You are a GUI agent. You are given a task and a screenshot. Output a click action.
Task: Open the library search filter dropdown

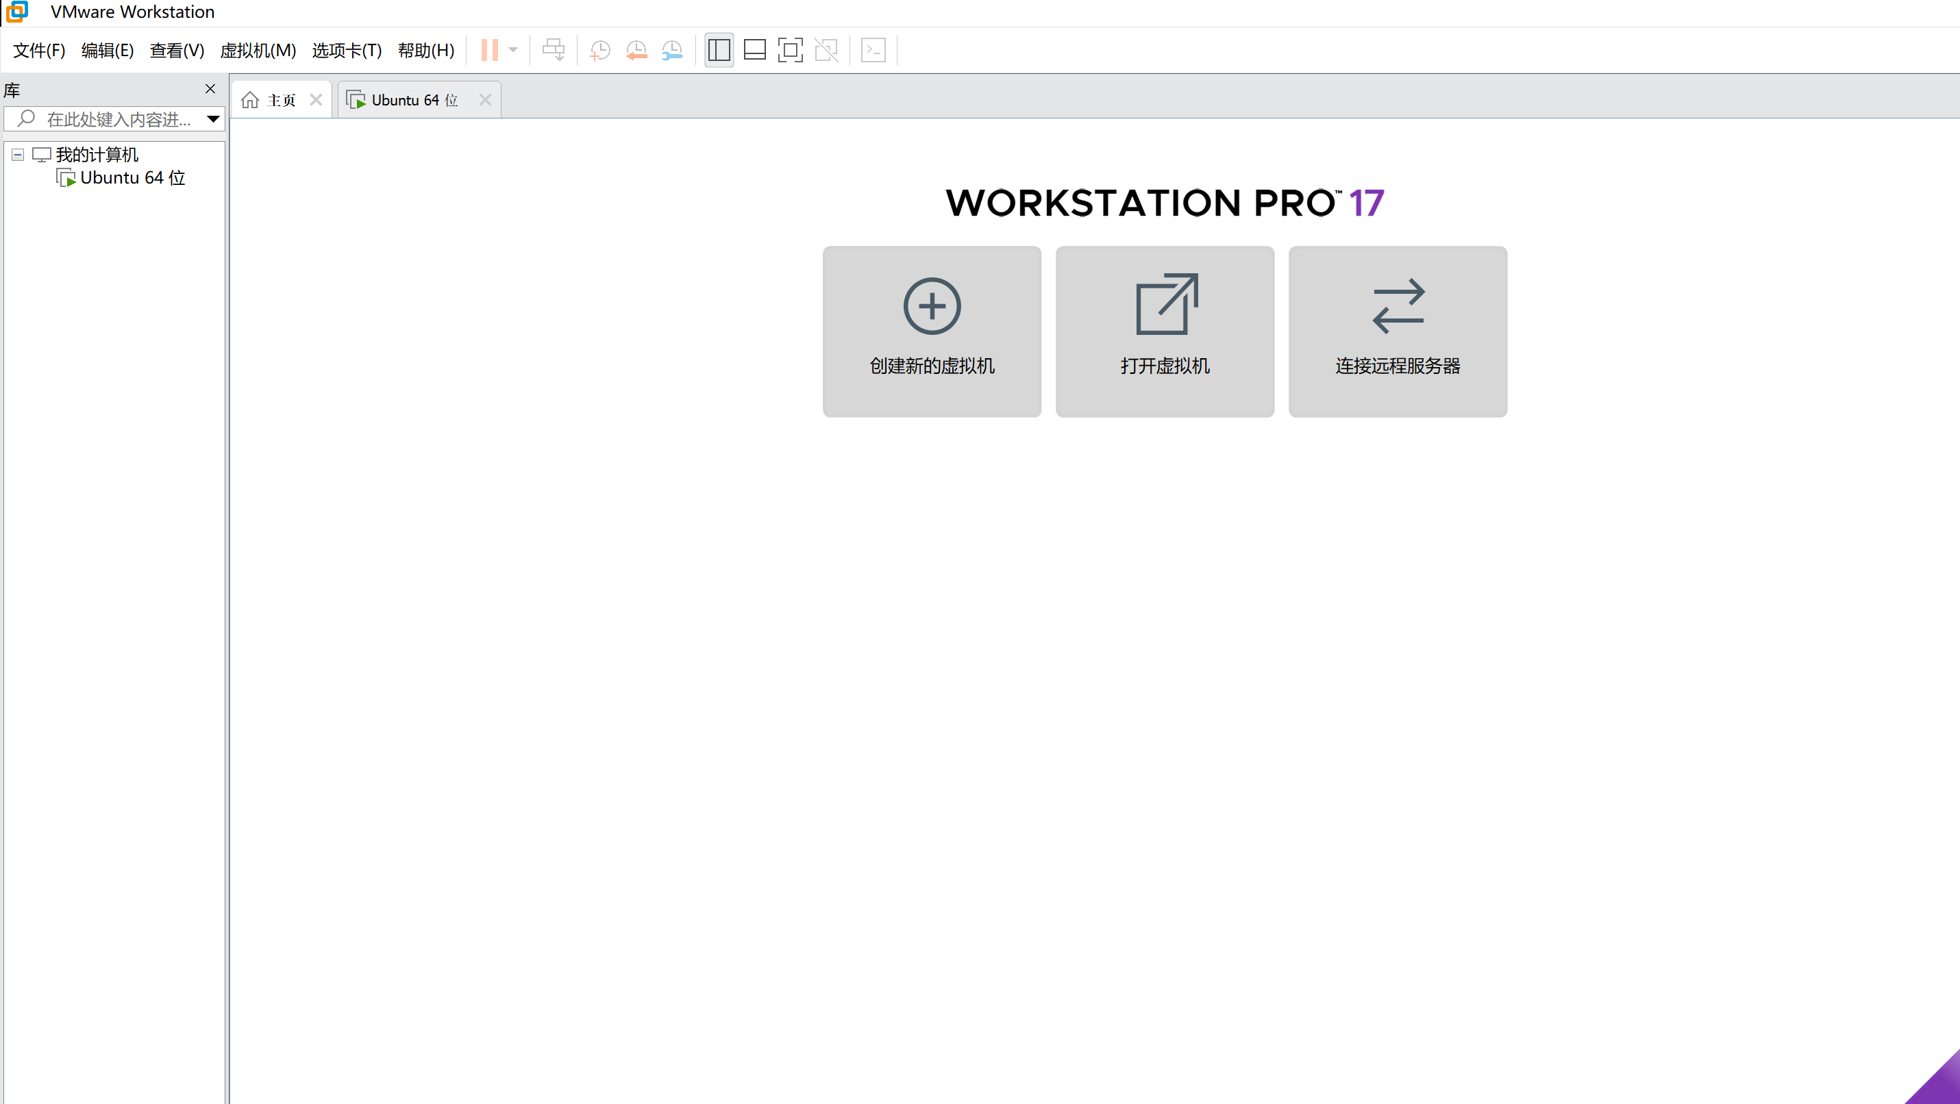[213, 118]
